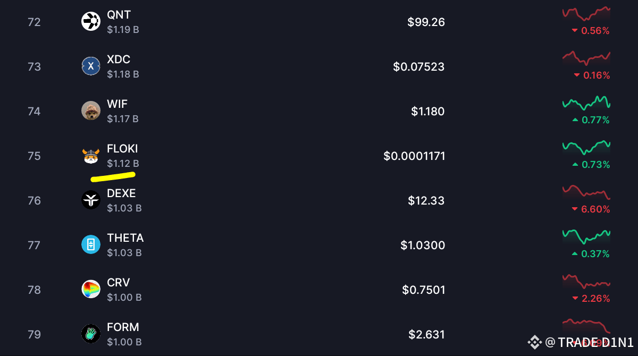Viewport: 638px width, 356px height.
Task: Click the DEXE coin logo icon
Action: (91, 200)
